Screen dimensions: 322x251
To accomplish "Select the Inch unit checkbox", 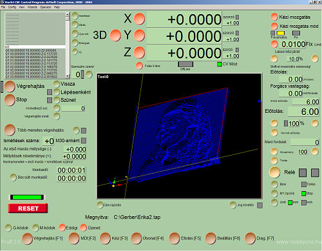I will pos(304,203).
